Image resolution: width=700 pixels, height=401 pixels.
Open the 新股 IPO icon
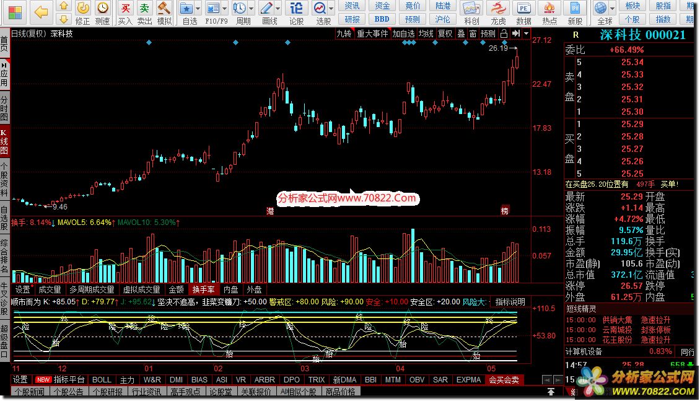pos(575,8)
